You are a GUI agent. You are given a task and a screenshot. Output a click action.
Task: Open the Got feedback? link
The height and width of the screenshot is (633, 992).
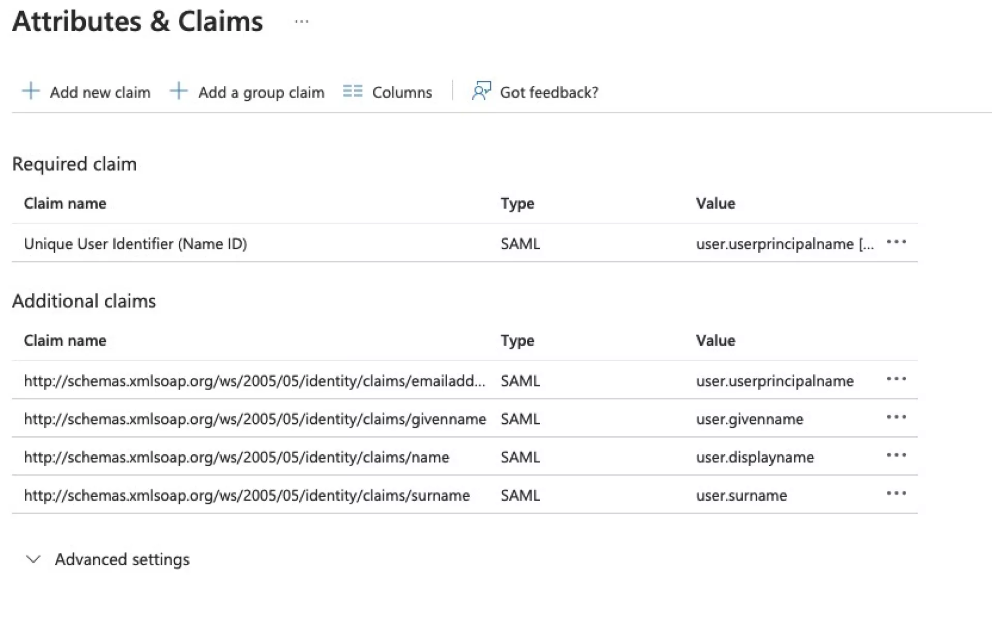(549, 92)
